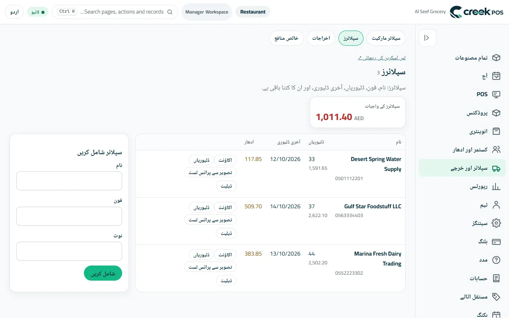Click the search magnifier icon
509x318 pixels.
(x=170, y=12)
